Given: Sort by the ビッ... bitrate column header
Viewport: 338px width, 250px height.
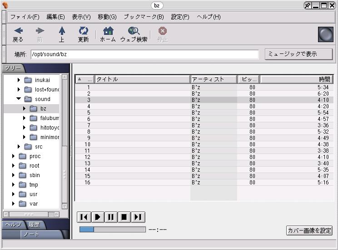Looking at the screenshot, I should pos(249,79).
